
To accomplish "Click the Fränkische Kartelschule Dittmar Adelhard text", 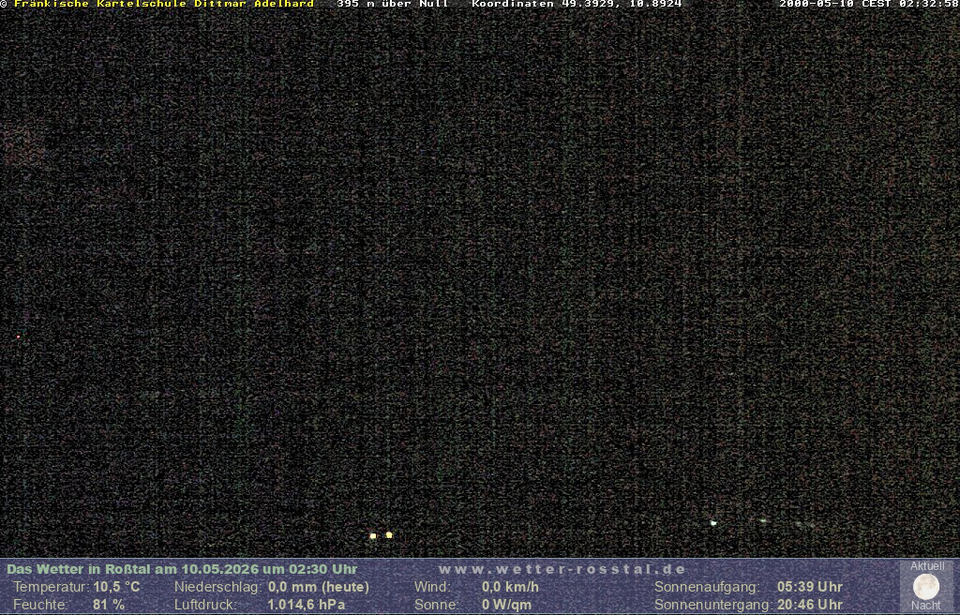I will click(x=164, y=5).
